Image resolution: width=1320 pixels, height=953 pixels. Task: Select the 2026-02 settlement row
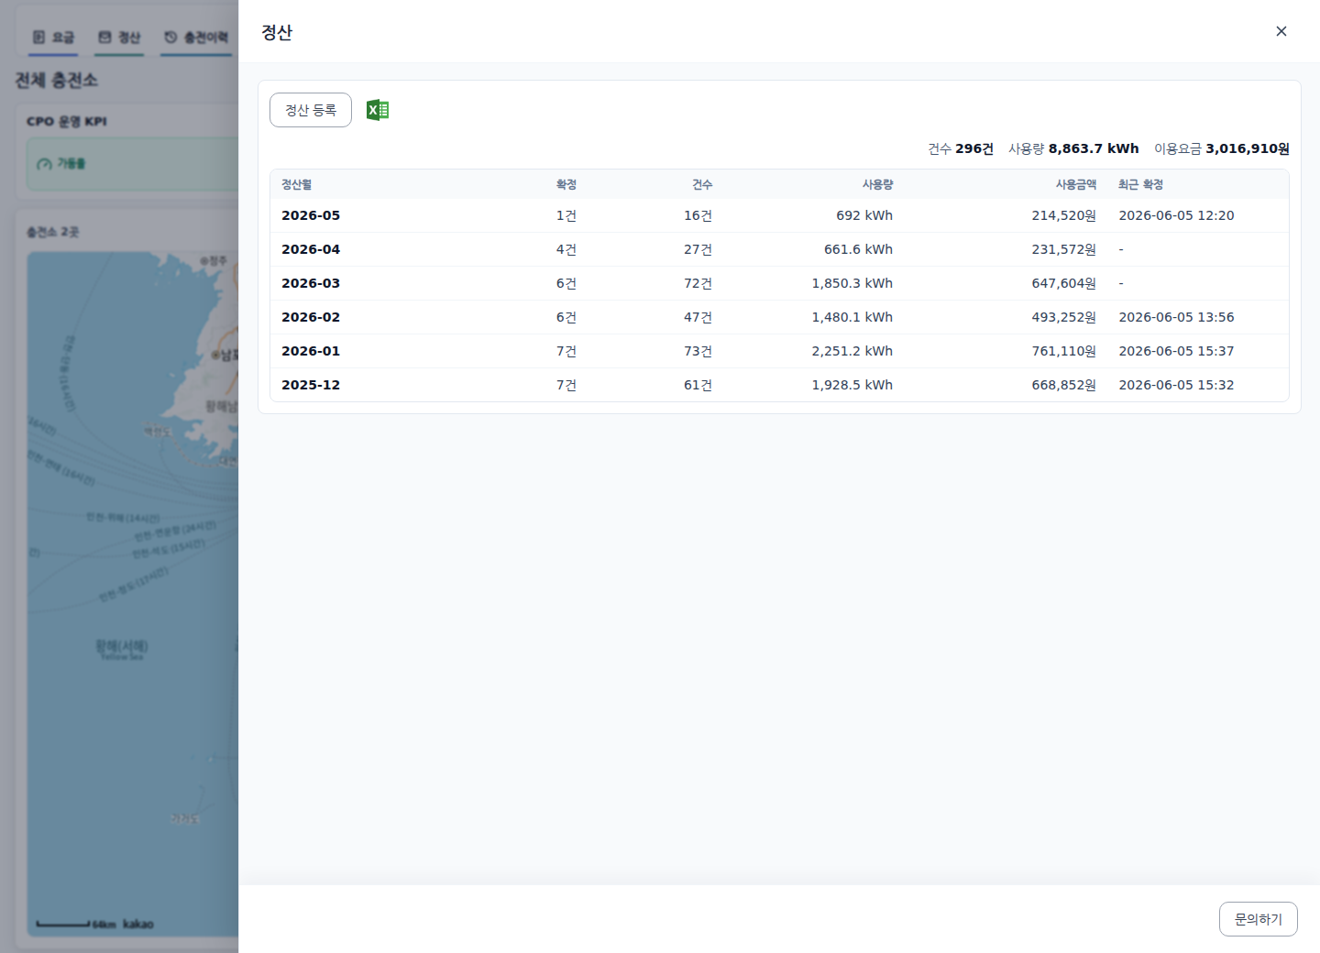(x=779, y=317)
